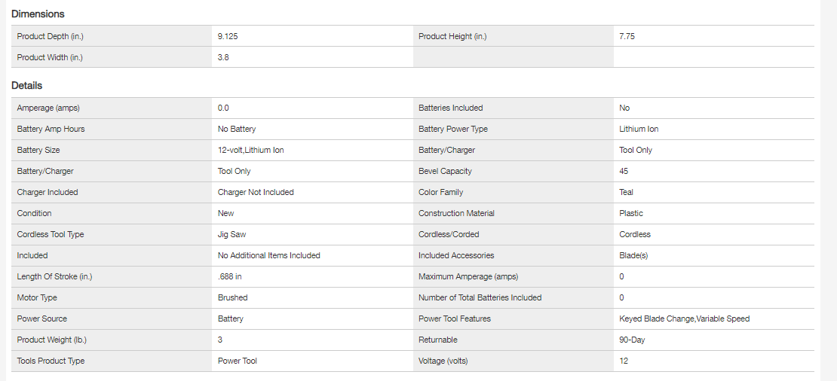Viewport: 837px width, 381px height.
Task: Click the Cordless Tool Type label
Action: point(51,234)
